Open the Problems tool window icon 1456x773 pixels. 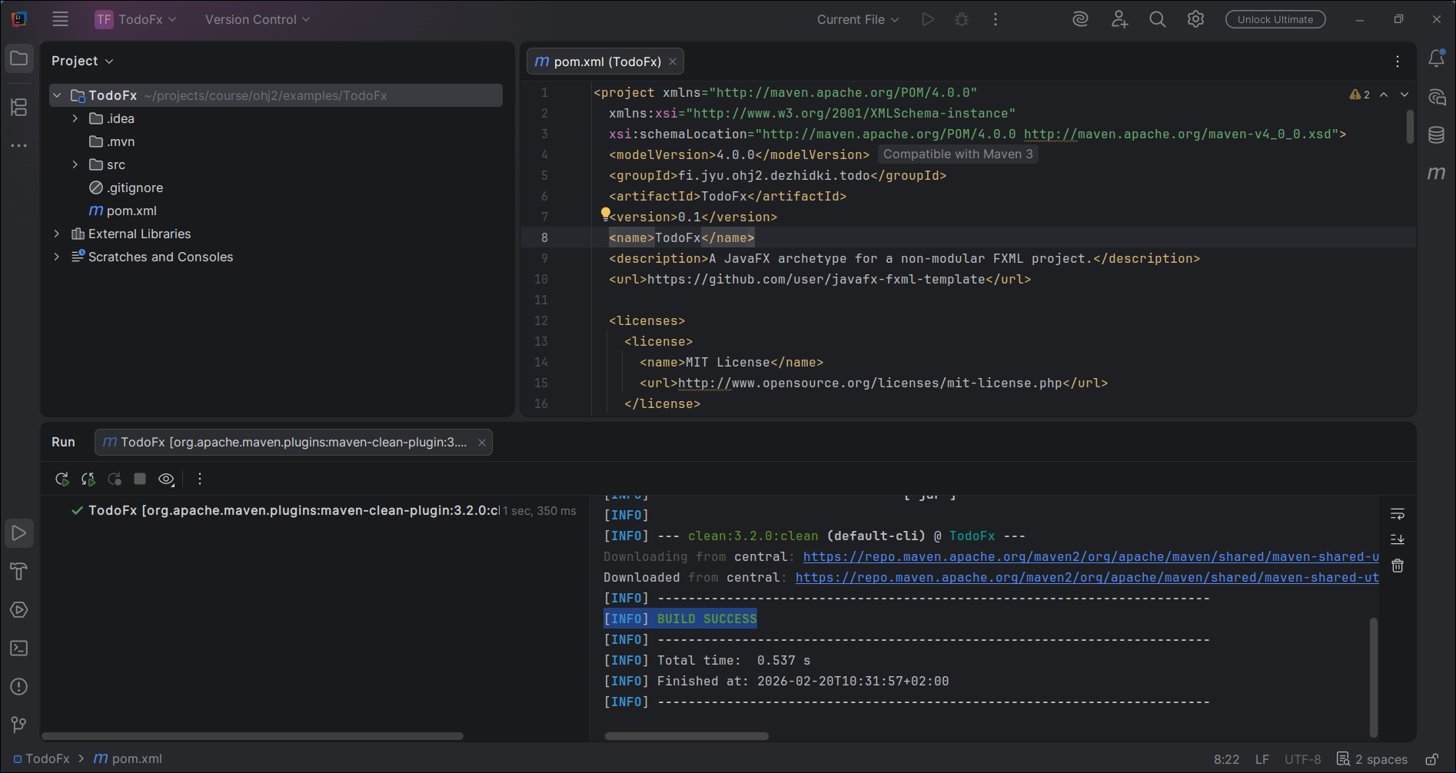point(19,687)
